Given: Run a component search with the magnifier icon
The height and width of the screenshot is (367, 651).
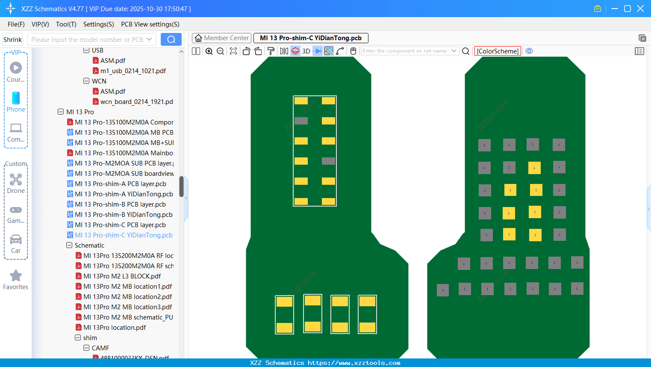Looking at the screenshot, I should (x=465, y=51).
